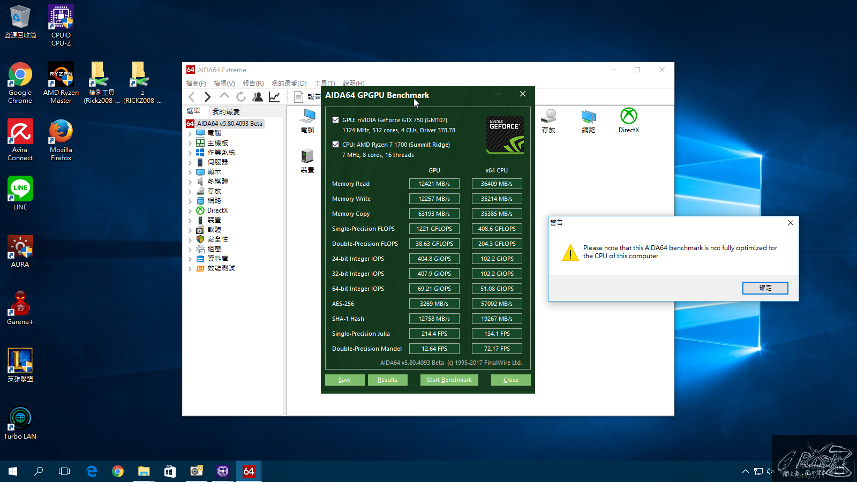
Task: Open AURA desktop shortcut
Action: [20, 251]
